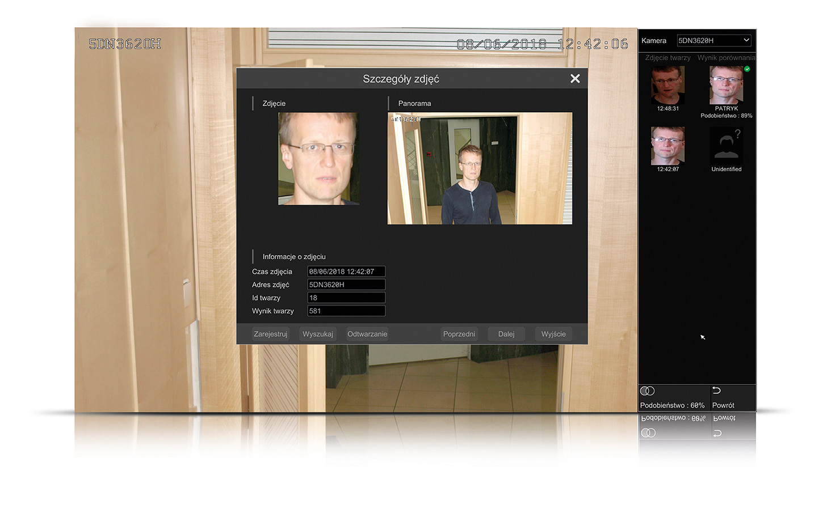Viewport: 823px width, 513px height.
Task: Click the Panorama image in dialog
Action: click(x=480, y=168)
